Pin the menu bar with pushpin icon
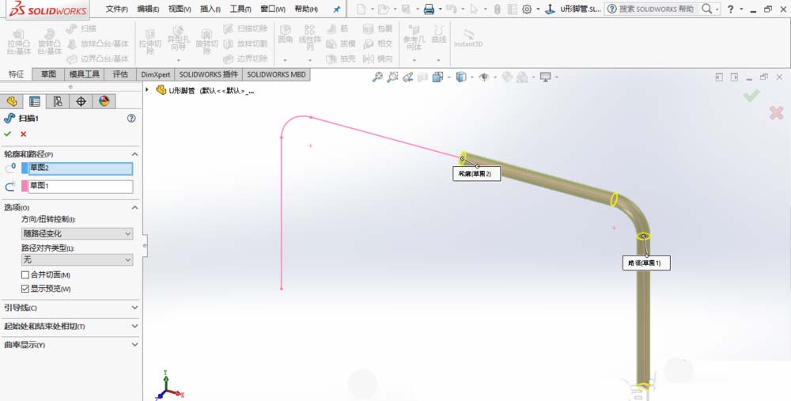 point(336,9)
